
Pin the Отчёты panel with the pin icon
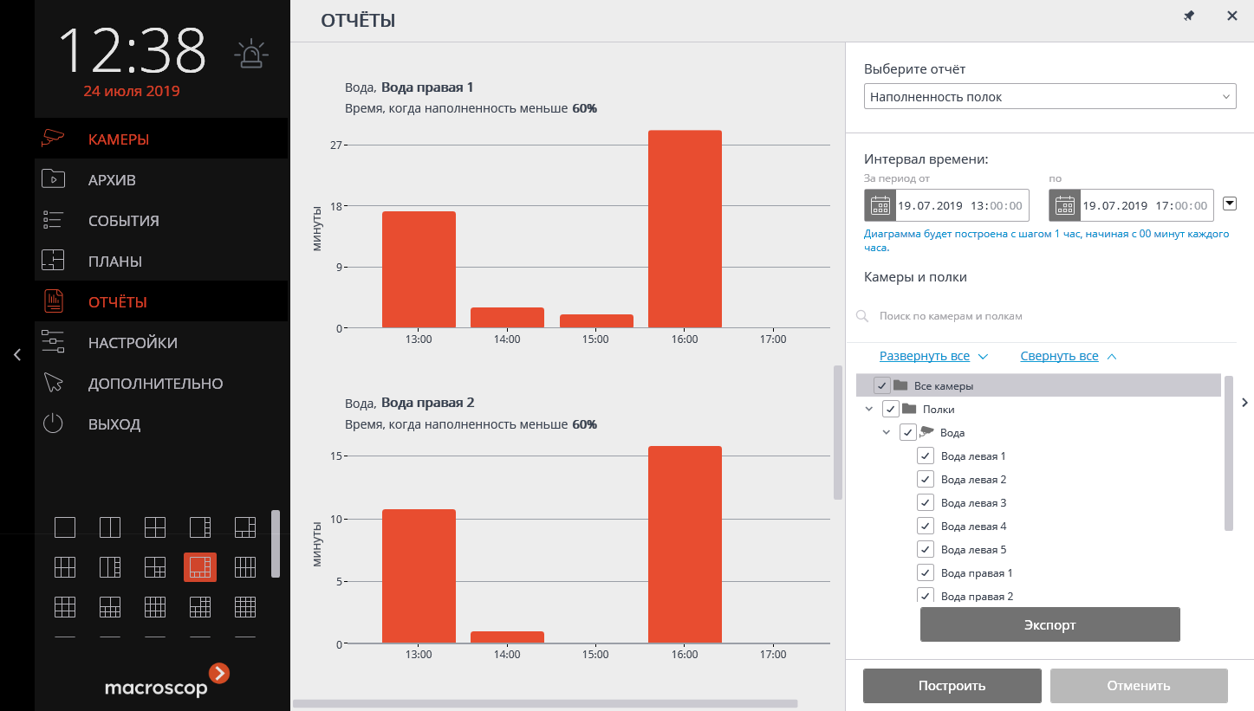1189,16
